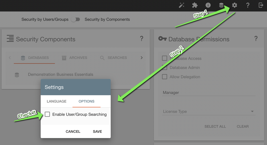267x145 pixels.
Task: Select the Archives tab
Action: point(74,58)
